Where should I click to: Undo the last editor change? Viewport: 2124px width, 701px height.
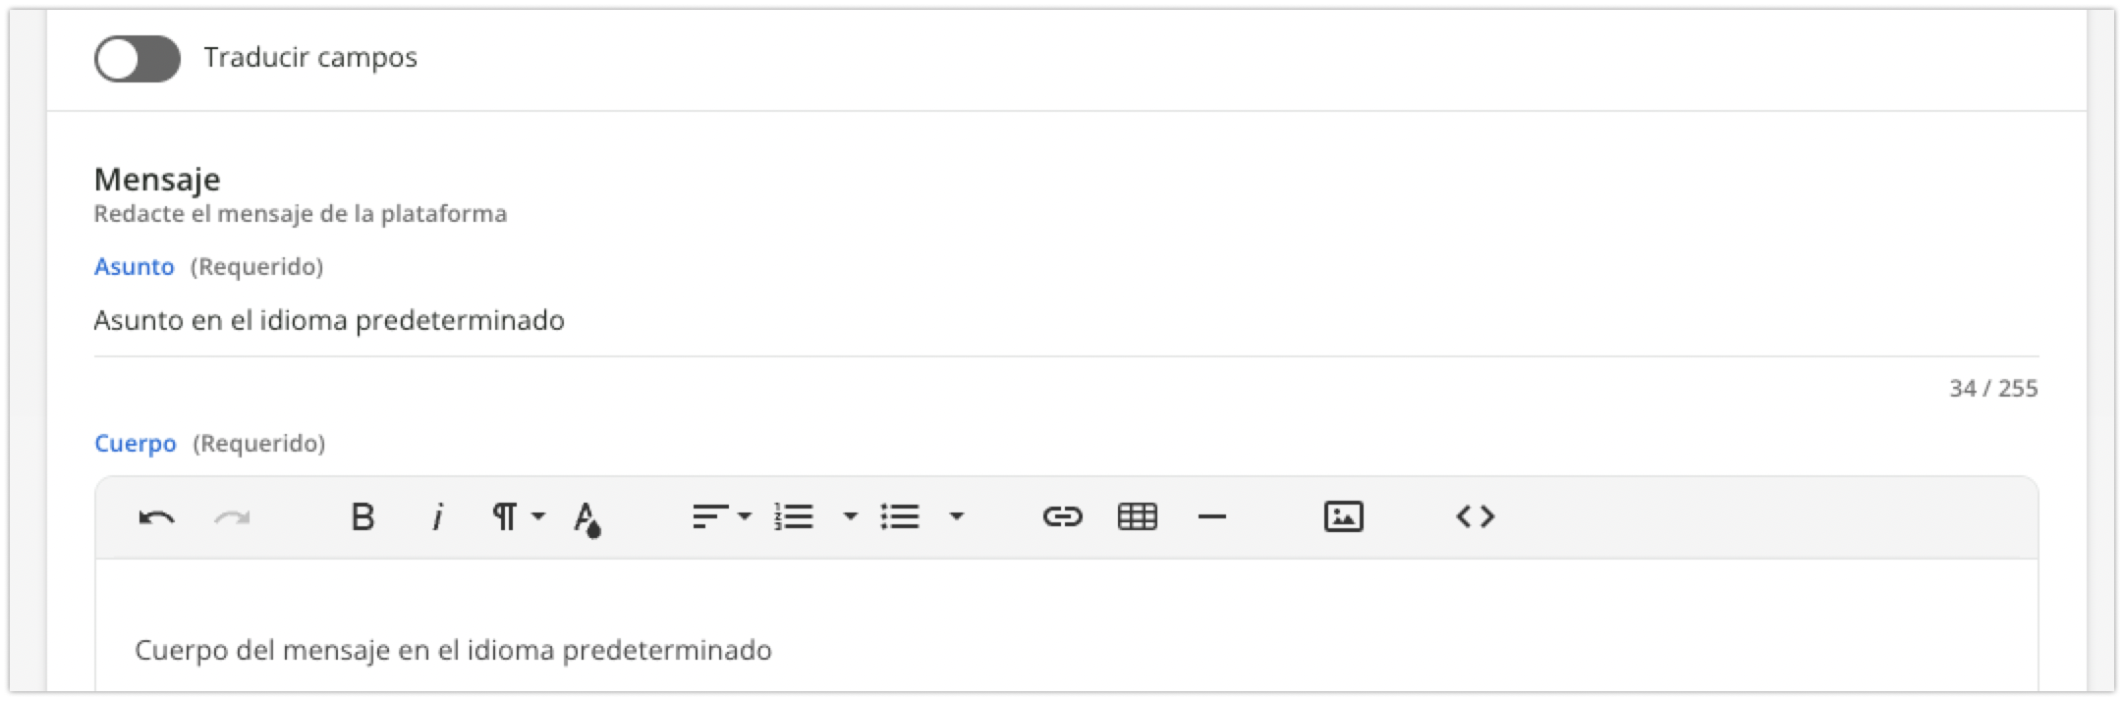[x=158, y=516]
